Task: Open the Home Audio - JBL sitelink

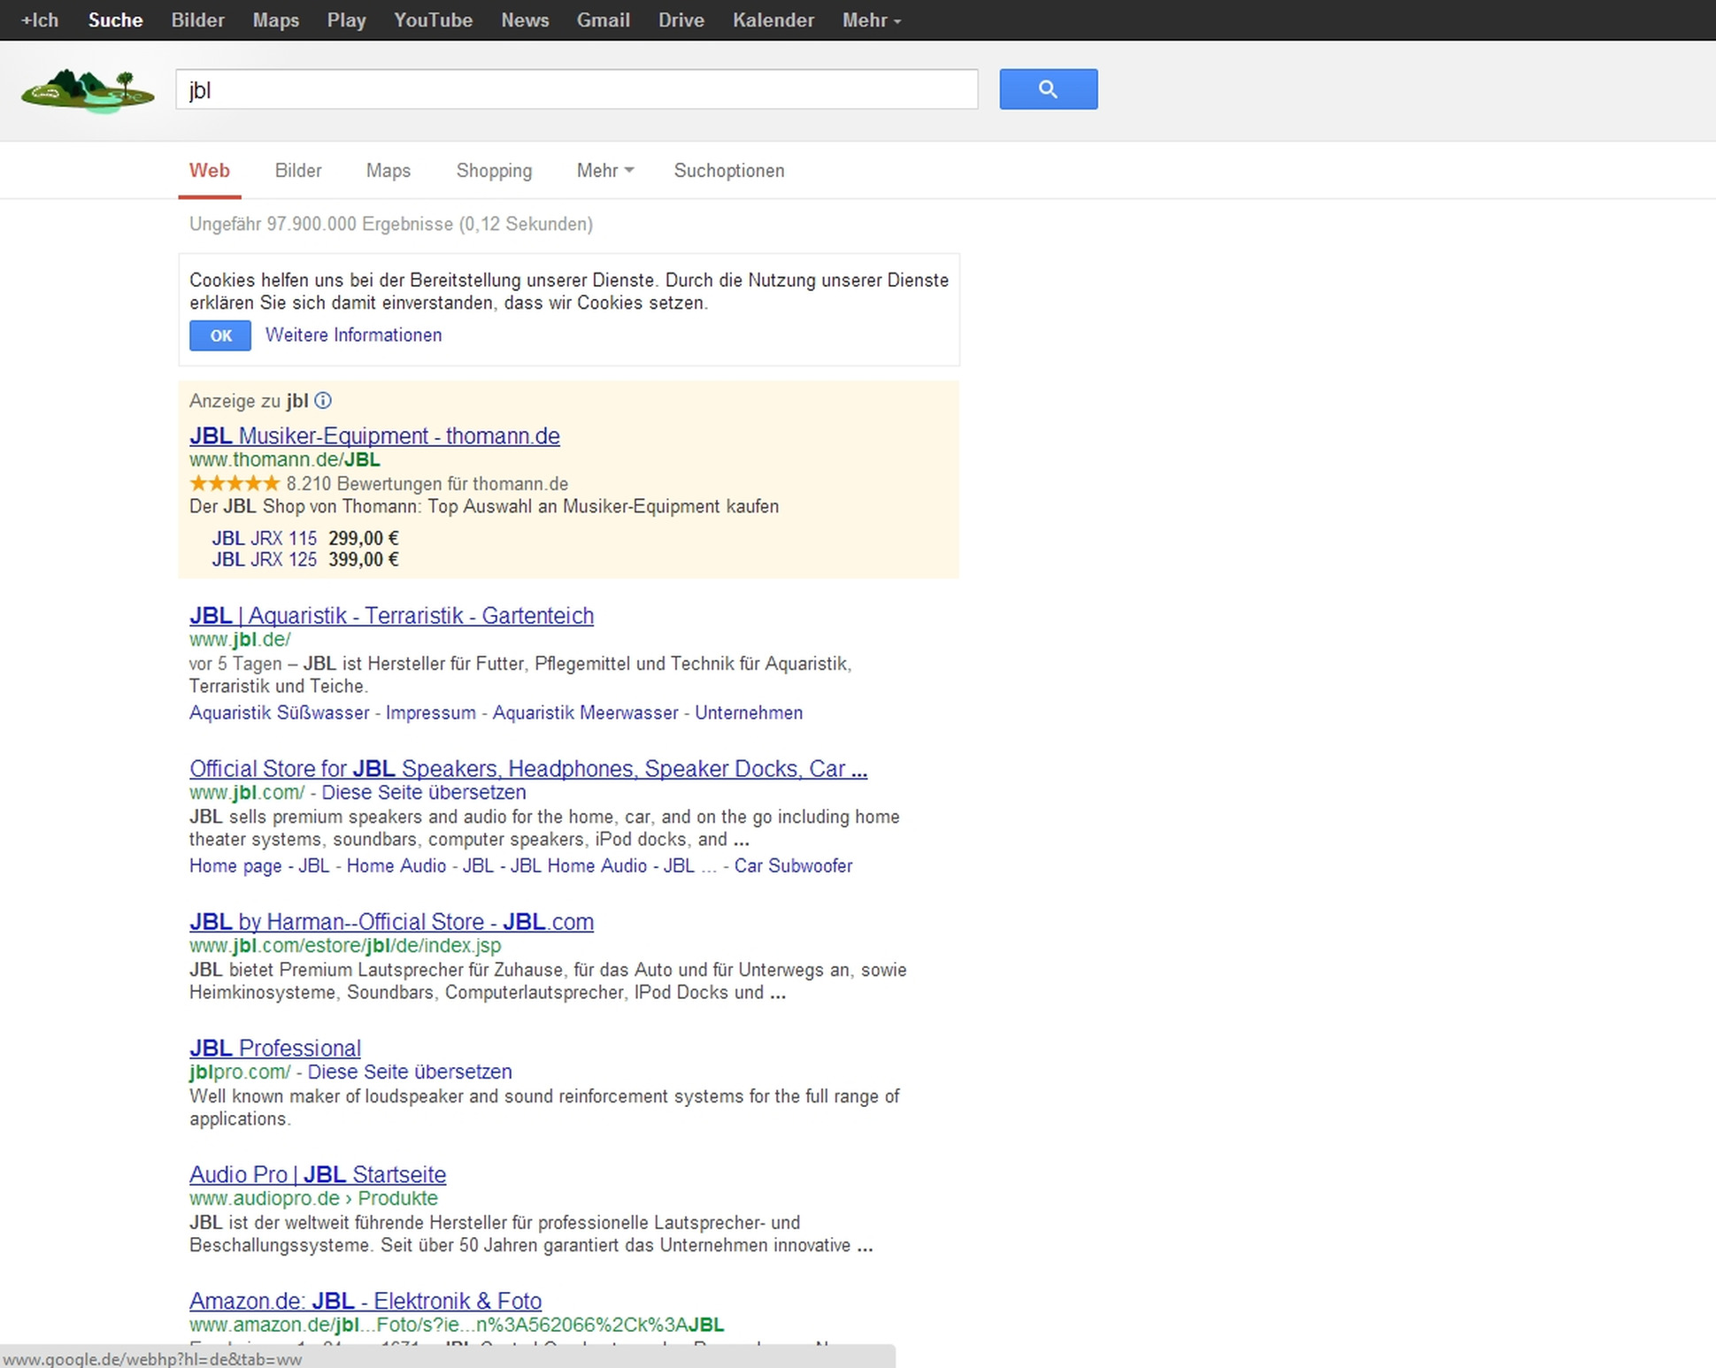Action: (x=419, y=865)
